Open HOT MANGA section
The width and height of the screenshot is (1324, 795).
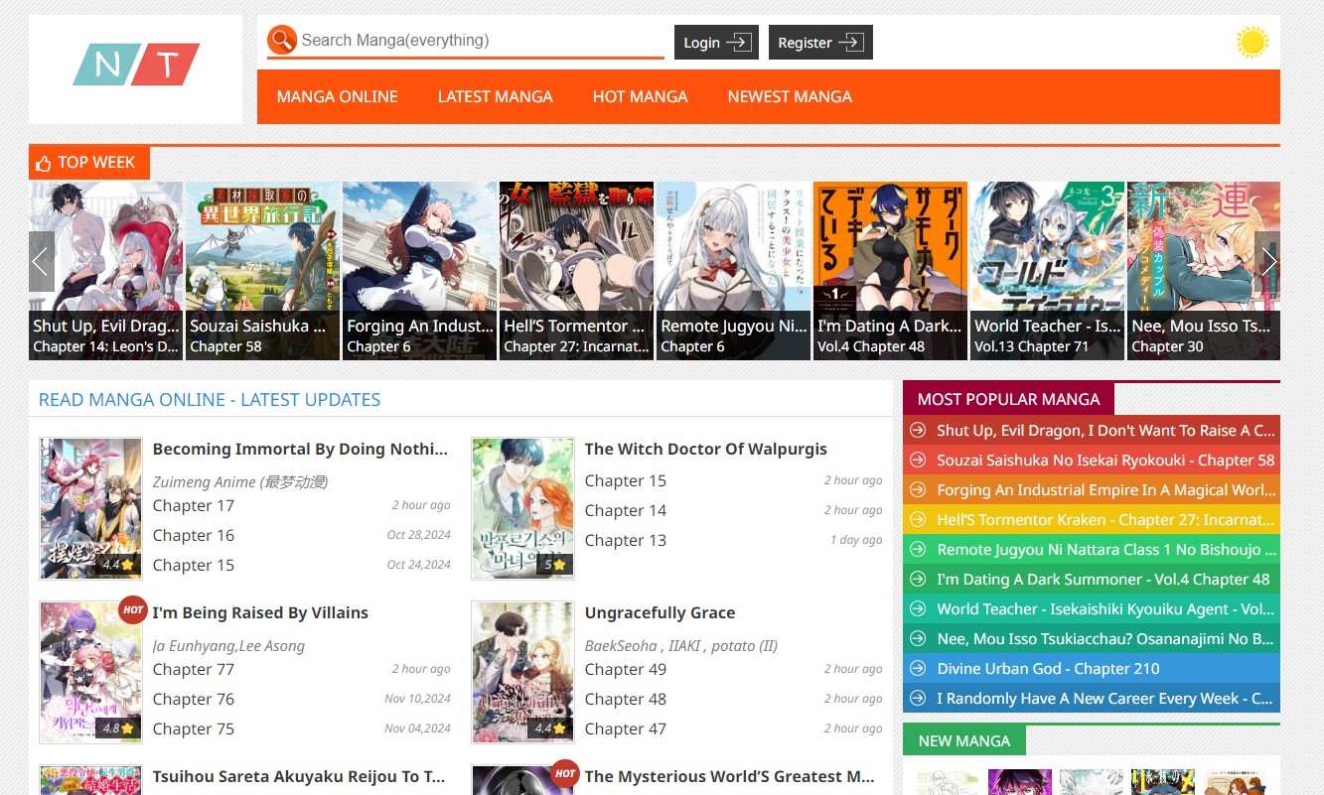pyautogui.click(x=641, y=96)
